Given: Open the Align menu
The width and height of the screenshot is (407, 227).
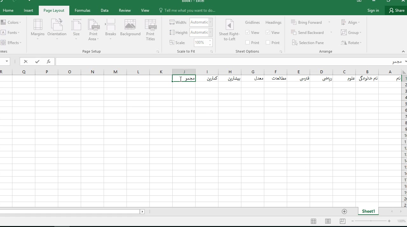Looking at the screenshot, I should [x=350, y=23].
